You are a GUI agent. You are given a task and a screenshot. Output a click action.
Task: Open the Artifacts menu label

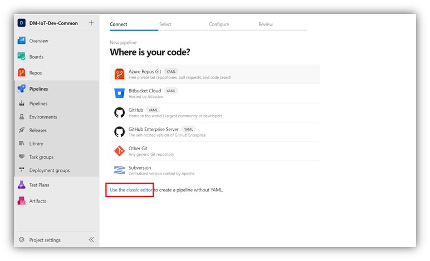coord(37,201)
